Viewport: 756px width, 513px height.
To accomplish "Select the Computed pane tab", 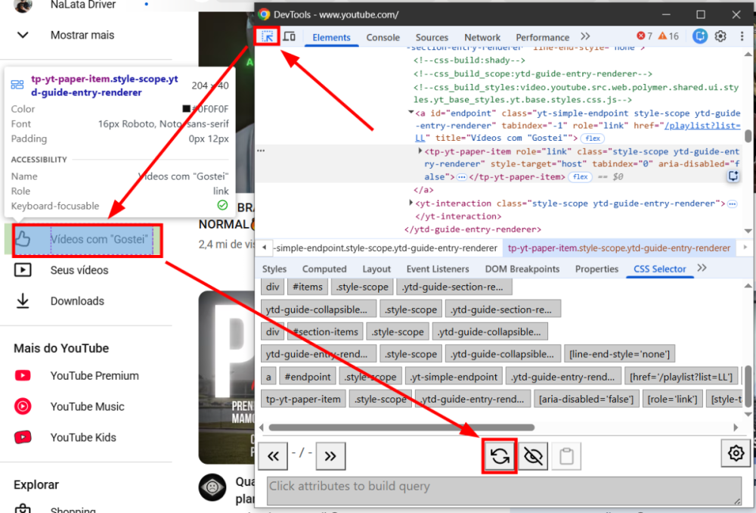I will tap(324, 269).
